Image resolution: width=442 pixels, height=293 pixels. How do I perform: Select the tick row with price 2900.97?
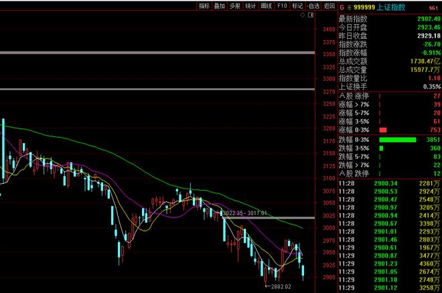pos(389,207)
